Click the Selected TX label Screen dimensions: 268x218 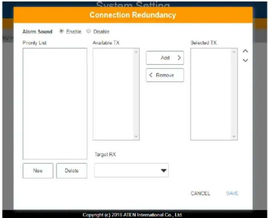[204, 43]
